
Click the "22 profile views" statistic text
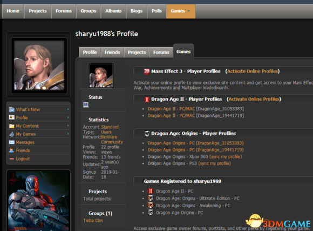[110, 149]
